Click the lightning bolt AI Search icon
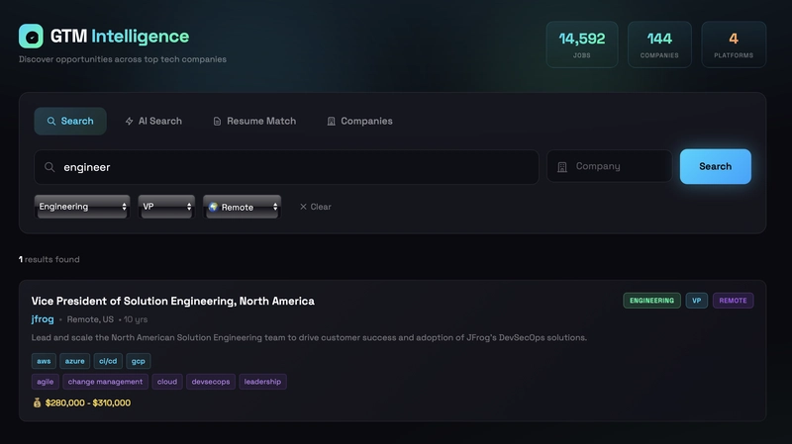 129,122
